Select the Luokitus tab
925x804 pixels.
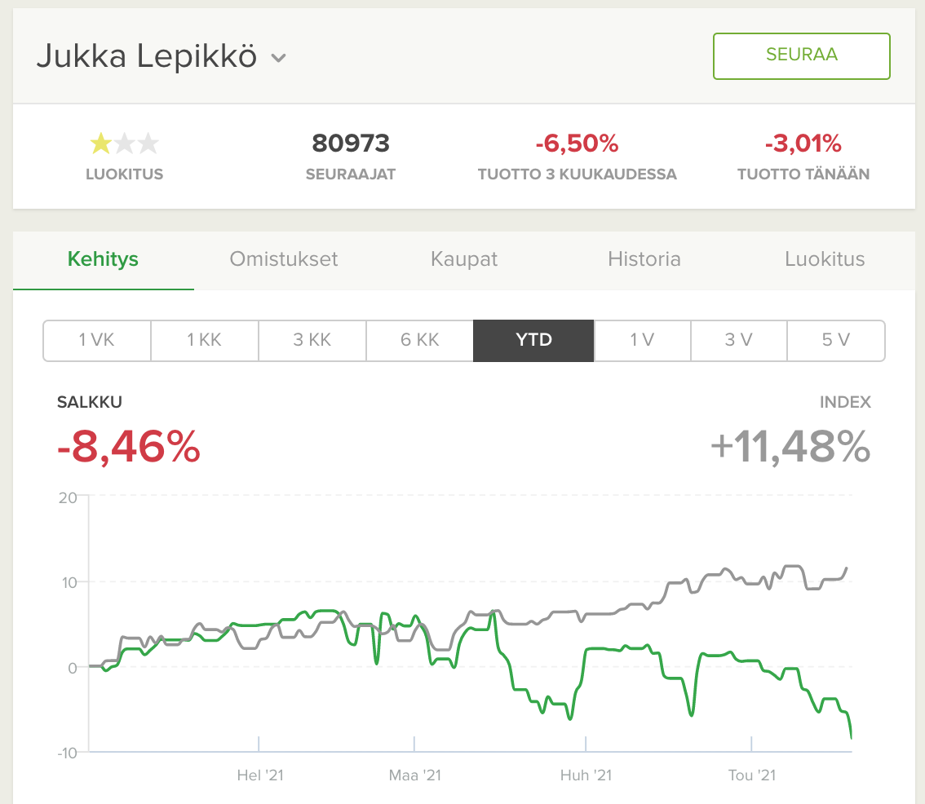click(x=825, y=259)
